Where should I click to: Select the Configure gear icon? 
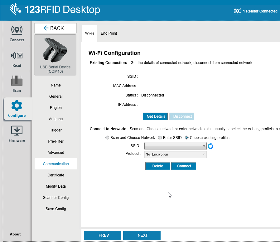pos(17,105)
